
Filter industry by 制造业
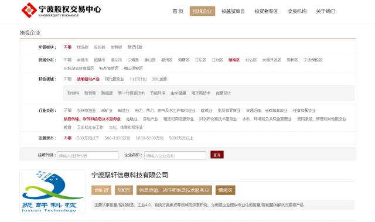pyautogui.click(x=124, y=110)
